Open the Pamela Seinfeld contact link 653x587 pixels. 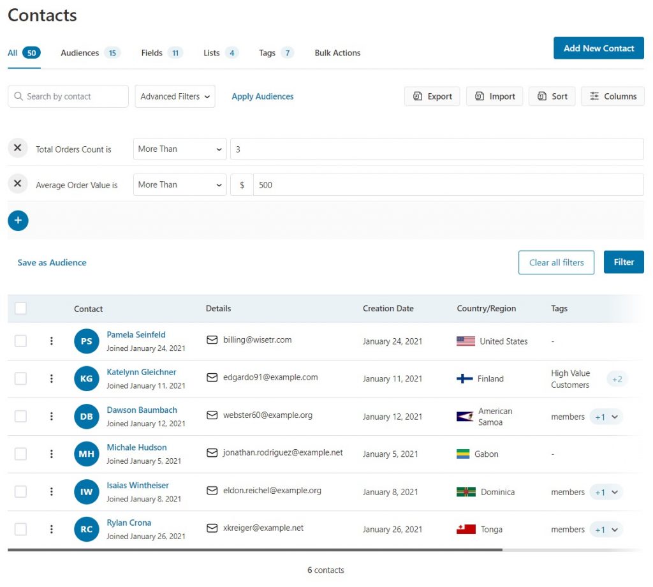[x=136, y=334]
